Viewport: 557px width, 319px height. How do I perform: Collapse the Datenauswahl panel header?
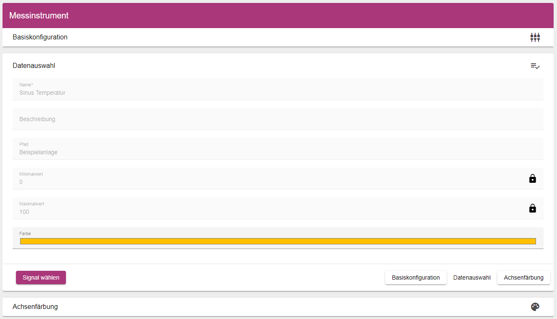coord(252,66)
